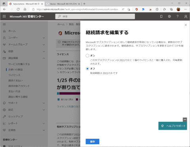Open a new browser tab
190x147 pixels.
[84, 4]
